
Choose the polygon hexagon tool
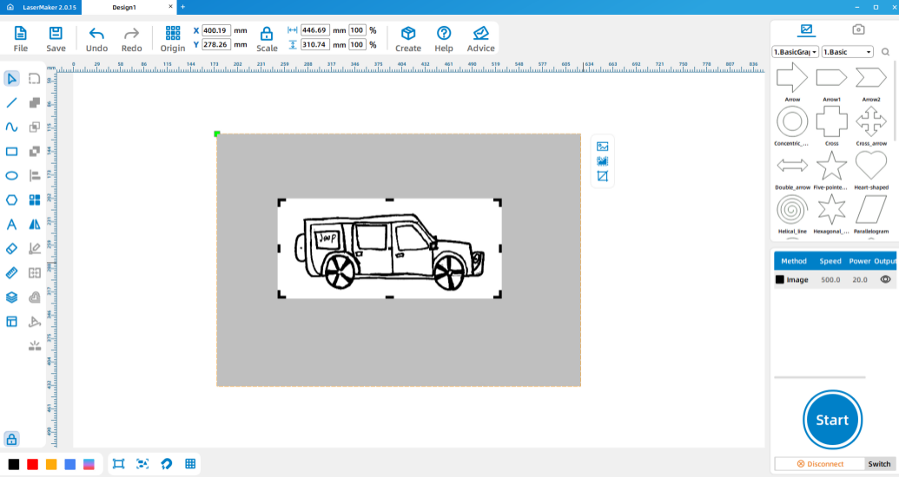[x=11, y=199]
